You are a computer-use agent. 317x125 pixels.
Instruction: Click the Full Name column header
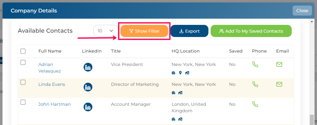(x=50, y=51)
